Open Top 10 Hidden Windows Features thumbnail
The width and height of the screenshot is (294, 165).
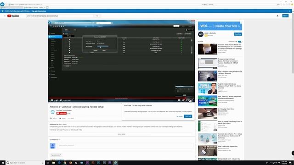click(x=208, y=88)
